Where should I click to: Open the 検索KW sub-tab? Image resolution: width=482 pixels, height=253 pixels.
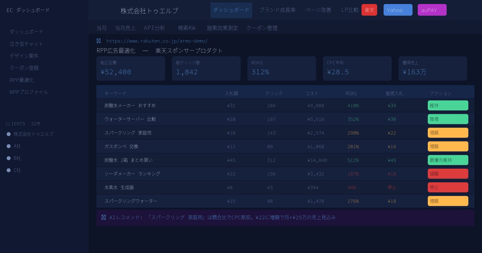pos(187,28)
